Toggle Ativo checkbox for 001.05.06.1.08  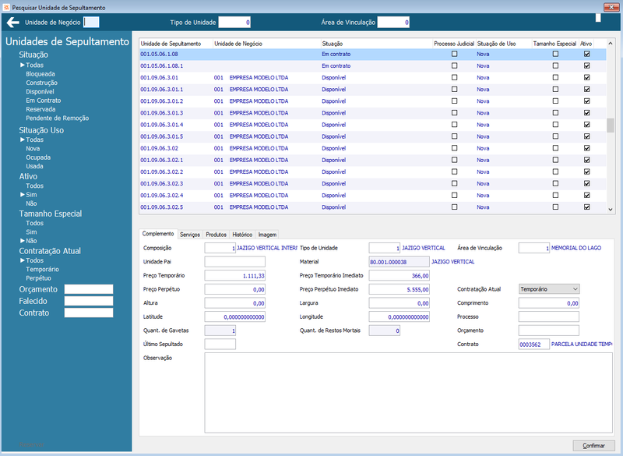point(586,54)
